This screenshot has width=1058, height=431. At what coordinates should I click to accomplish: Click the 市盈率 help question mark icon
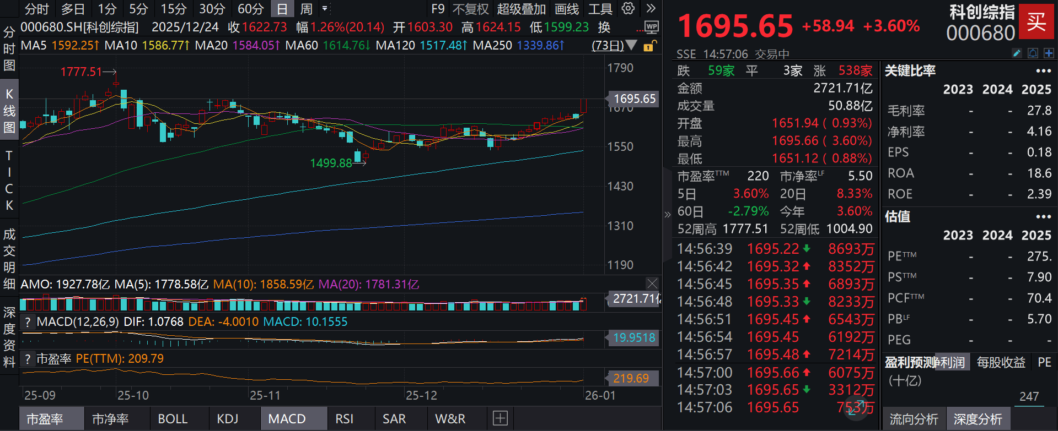(28, 359)
